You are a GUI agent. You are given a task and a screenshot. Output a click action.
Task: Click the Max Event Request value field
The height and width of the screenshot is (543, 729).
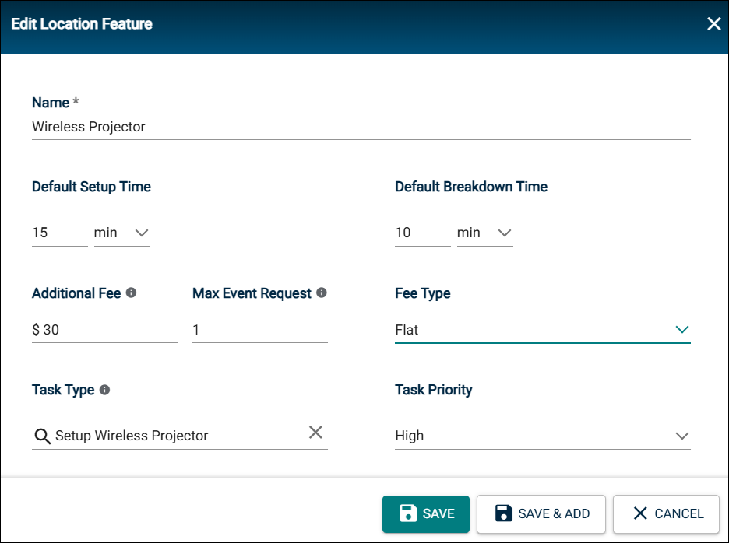(260, 330)
